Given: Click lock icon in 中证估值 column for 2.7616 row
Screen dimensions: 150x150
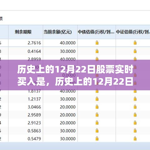Looking at the screenshot, I should point(135,43).
